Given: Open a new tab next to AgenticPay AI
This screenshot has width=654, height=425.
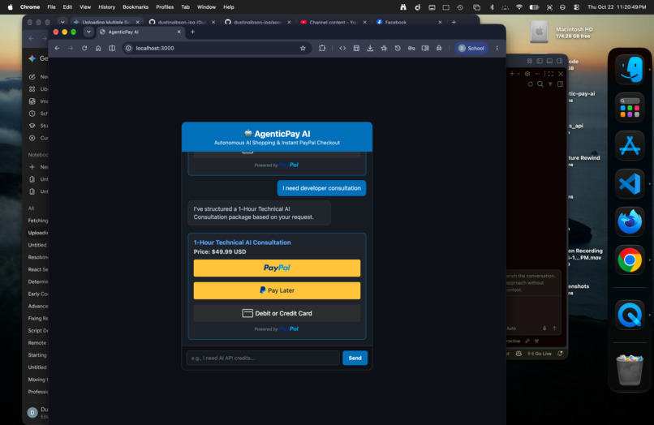Looking at the screenshot, I should point(192,32).
